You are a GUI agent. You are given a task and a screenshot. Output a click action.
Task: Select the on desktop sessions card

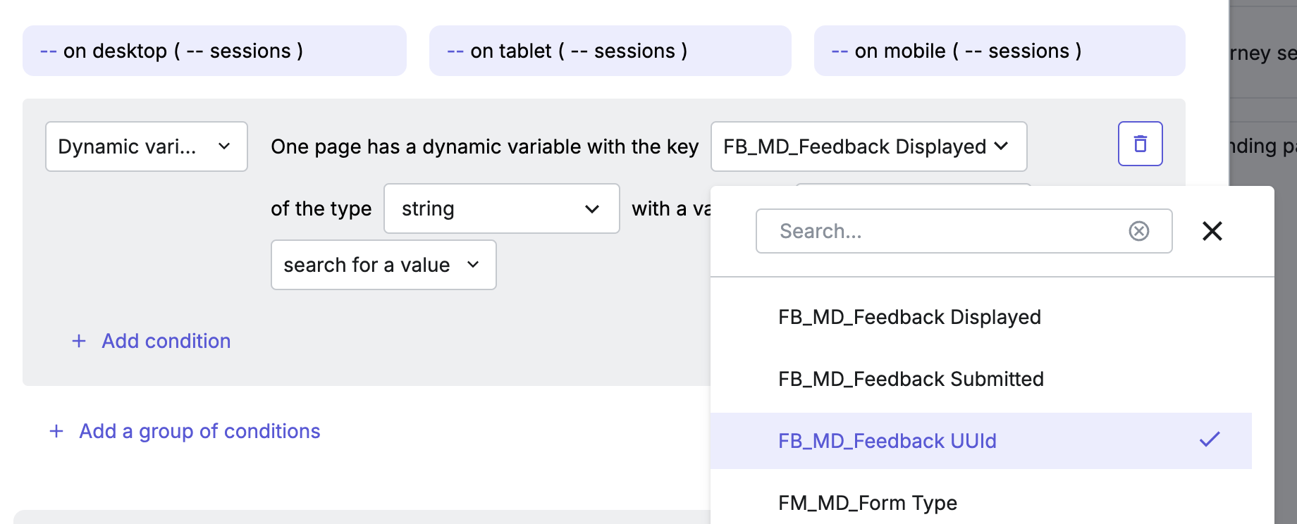click(214, 51)
